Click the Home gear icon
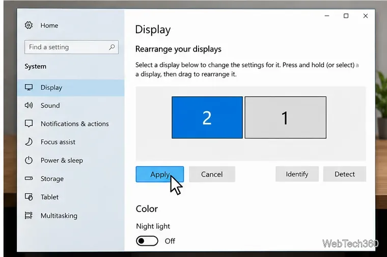387x257 pixels. click(29, 25)
